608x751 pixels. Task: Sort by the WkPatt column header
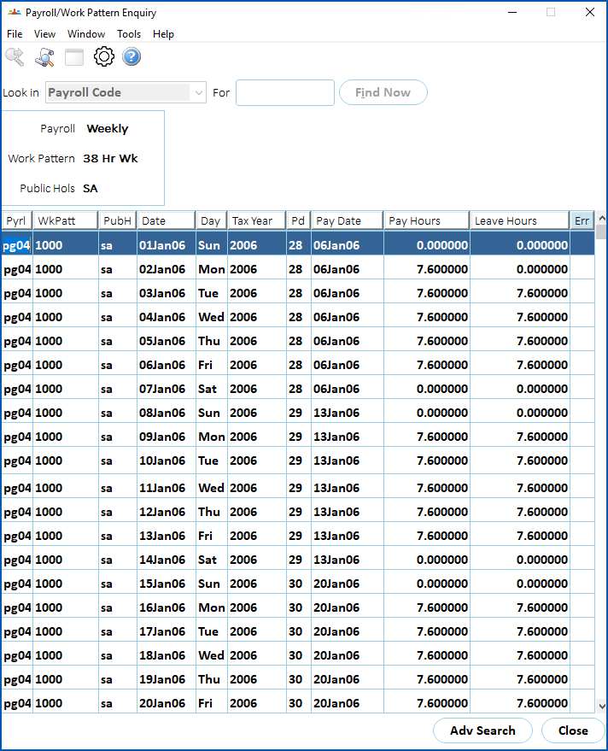[65, 220]
